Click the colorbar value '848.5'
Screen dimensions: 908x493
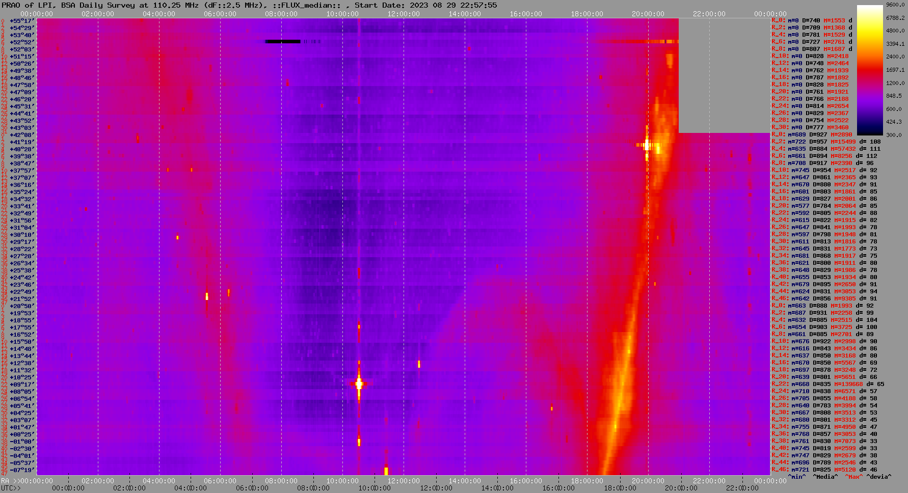[894, 96]
